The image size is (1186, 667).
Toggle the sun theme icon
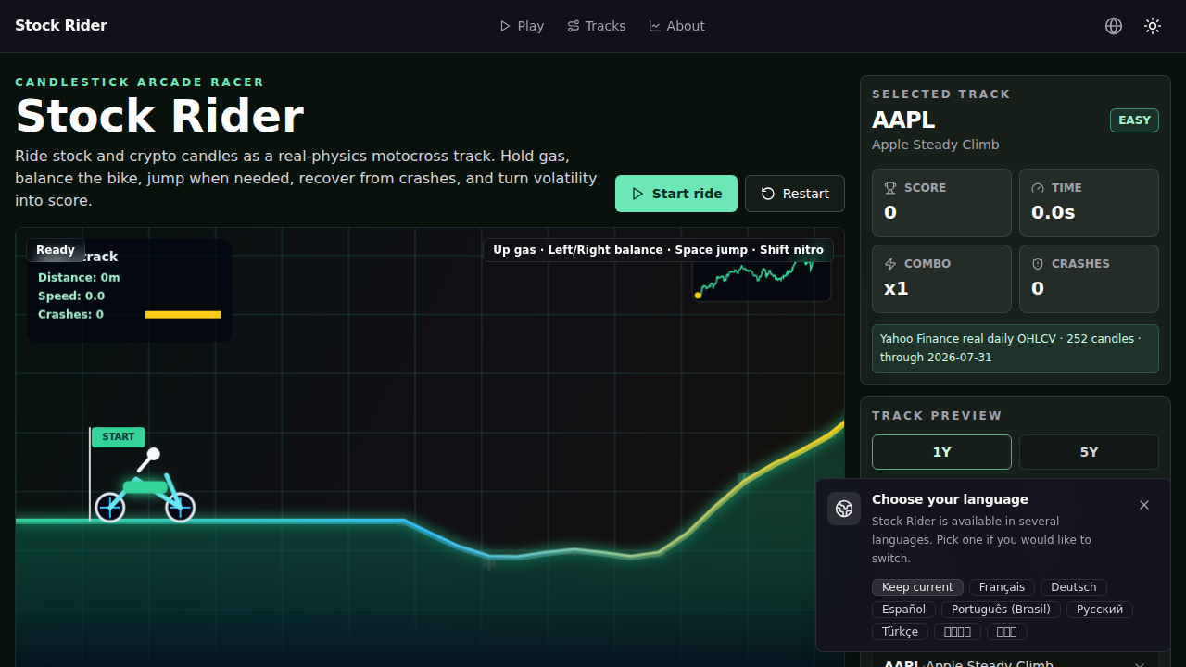click(1153, 26)
